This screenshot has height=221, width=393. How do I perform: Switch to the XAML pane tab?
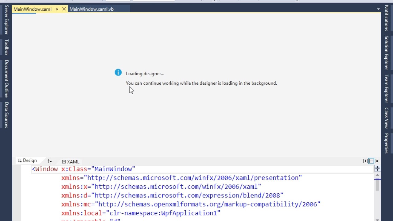point(71,162)
